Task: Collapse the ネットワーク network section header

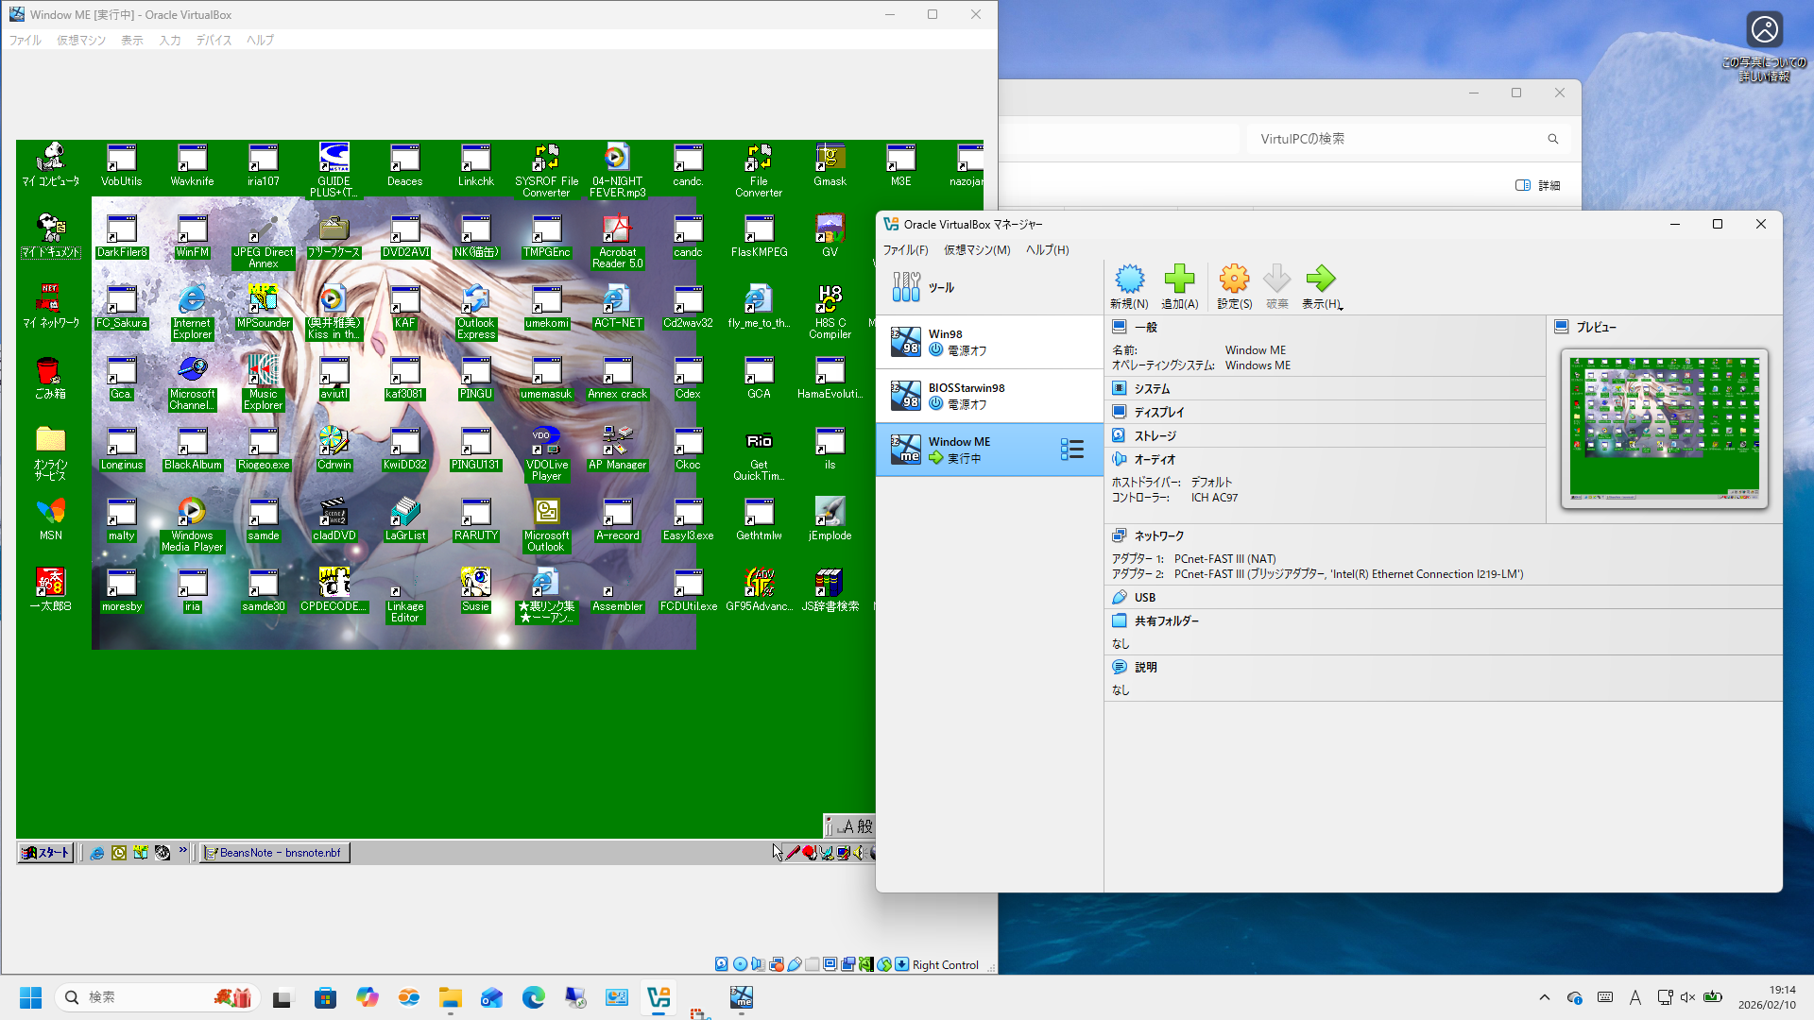Action: (1158, 535)
